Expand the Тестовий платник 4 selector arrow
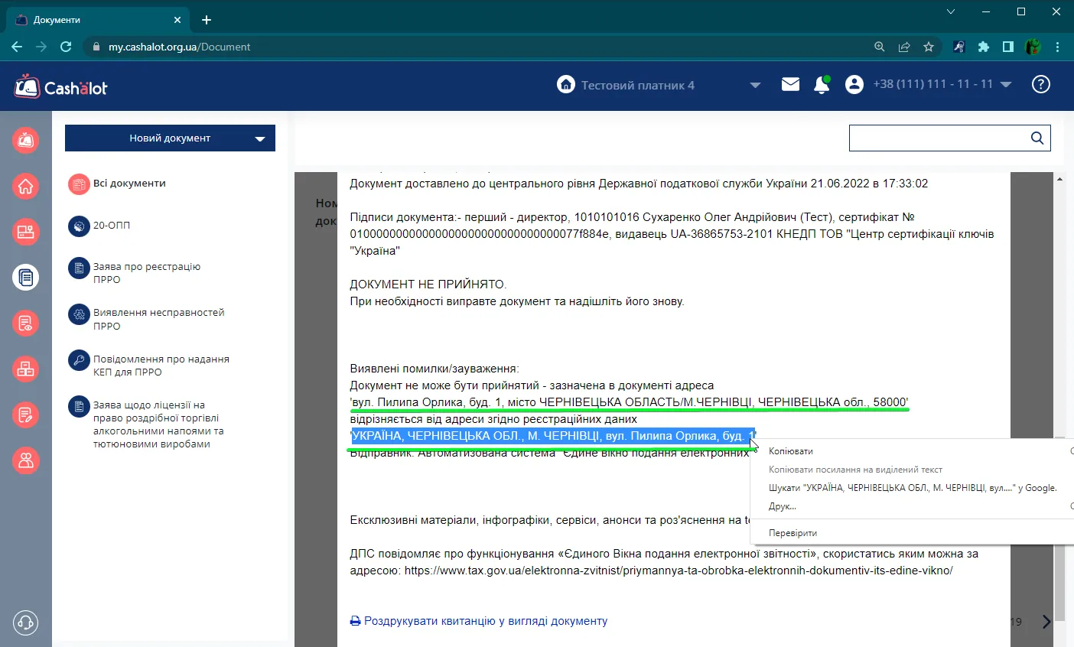 click(755, 85)
